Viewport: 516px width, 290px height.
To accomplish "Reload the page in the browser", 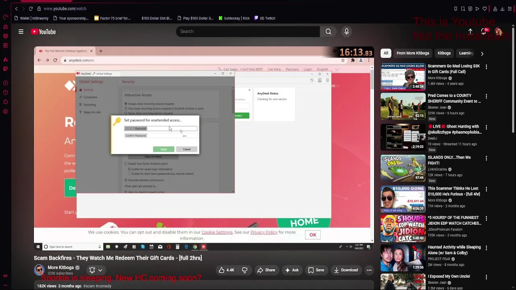I will [31, 8].
